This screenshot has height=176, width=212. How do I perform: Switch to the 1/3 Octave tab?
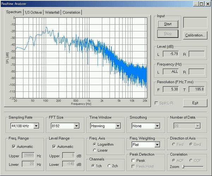(x=33, y=12)
